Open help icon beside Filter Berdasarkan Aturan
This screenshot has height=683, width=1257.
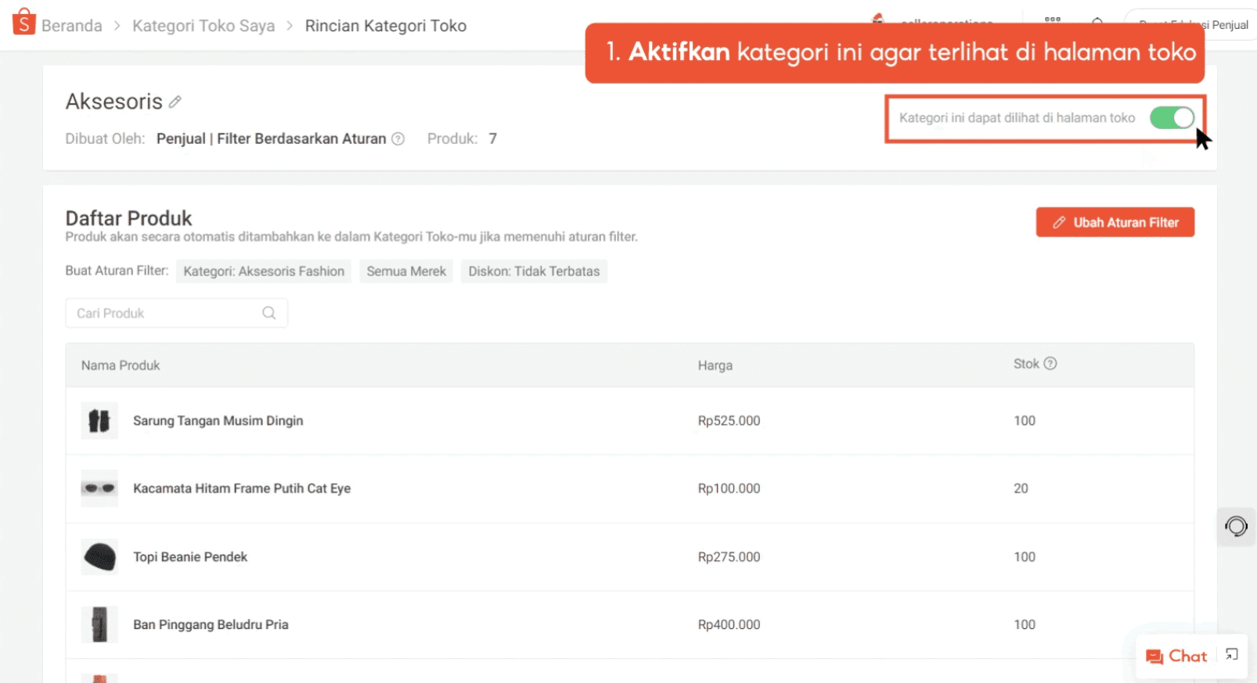(398, 138)
